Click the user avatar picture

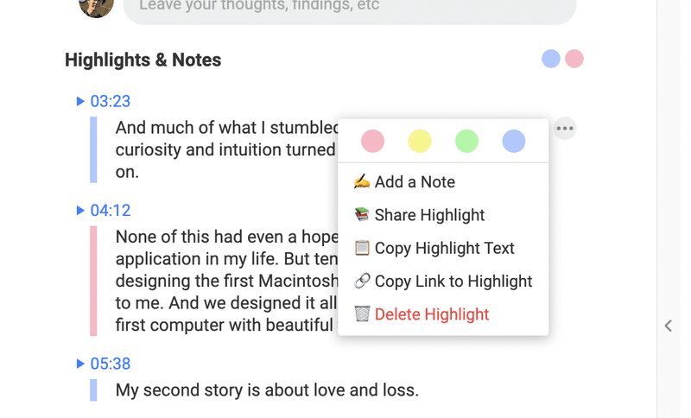click(x=96, y=7)
